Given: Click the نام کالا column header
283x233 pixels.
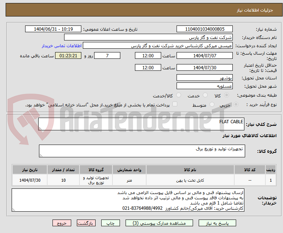Looking at the screenshot, I should pos(190,170).
